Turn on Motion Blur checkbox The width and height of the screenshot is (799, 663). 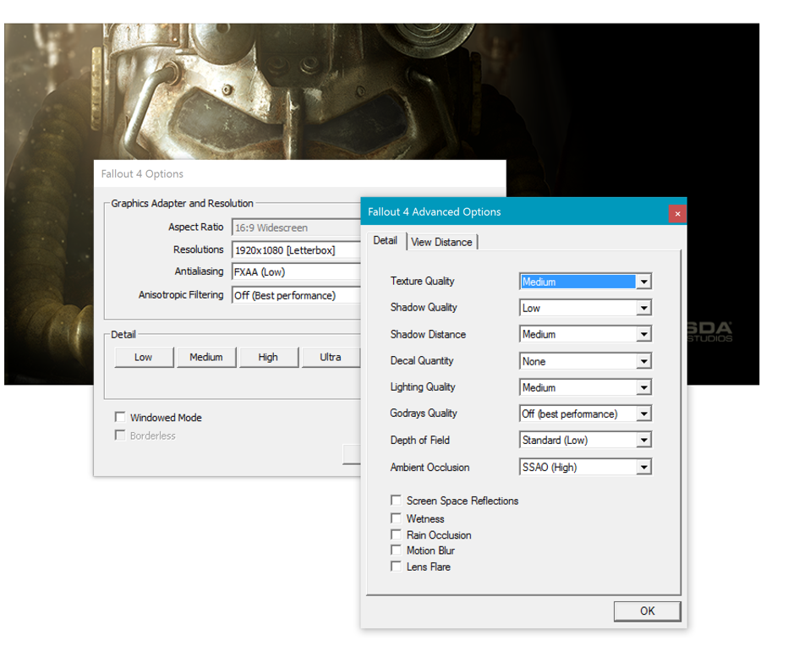396,550
